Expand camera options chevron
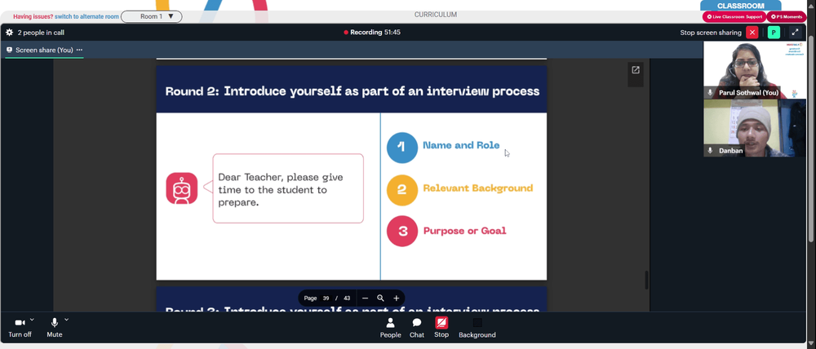Screen dimensions: 816x349 click(32, 320)
